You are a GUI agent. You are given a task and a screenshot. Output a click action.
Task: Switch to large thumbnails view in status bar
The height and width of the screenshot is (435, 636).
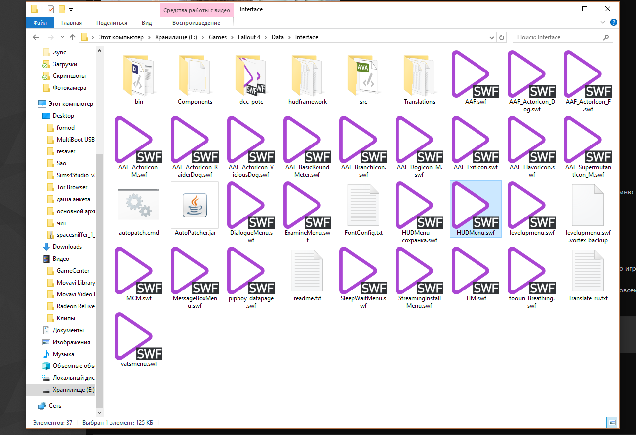[x=612, y=422]
